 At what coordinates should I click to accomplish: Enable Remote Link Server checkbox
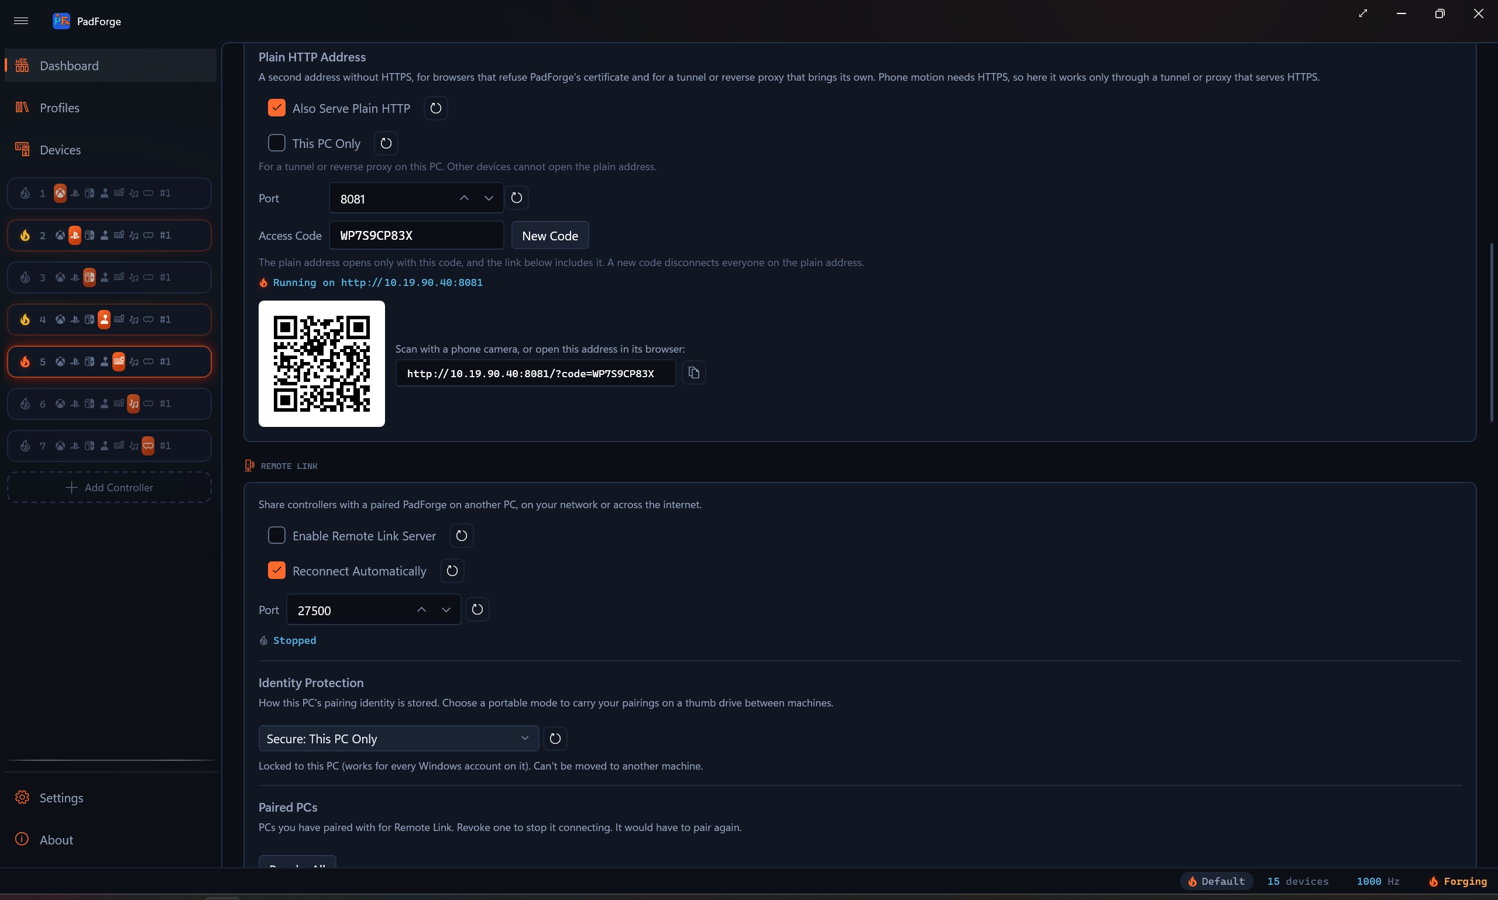(277, 536)
